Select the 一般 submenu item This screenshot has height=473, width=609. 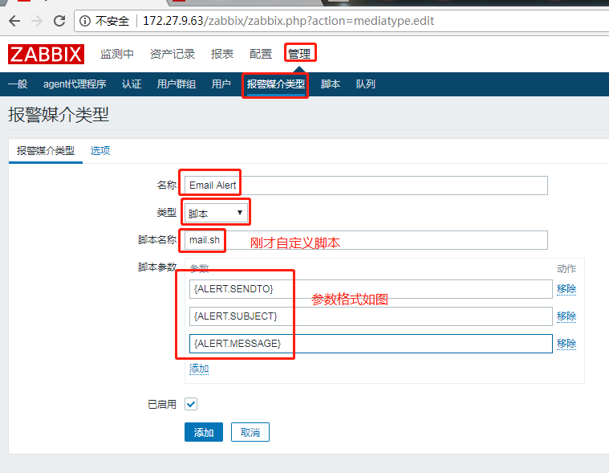18,84
